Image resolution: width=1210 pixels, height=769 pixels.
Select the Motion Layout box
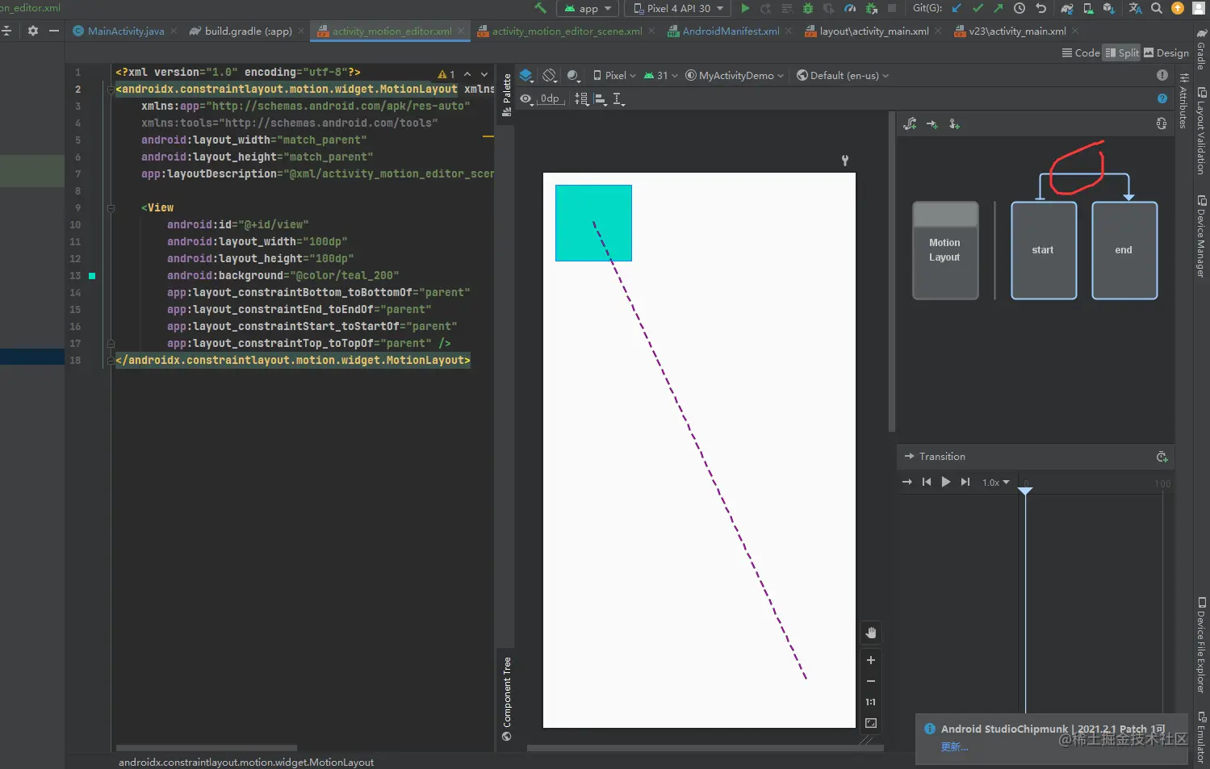point(945,250)
